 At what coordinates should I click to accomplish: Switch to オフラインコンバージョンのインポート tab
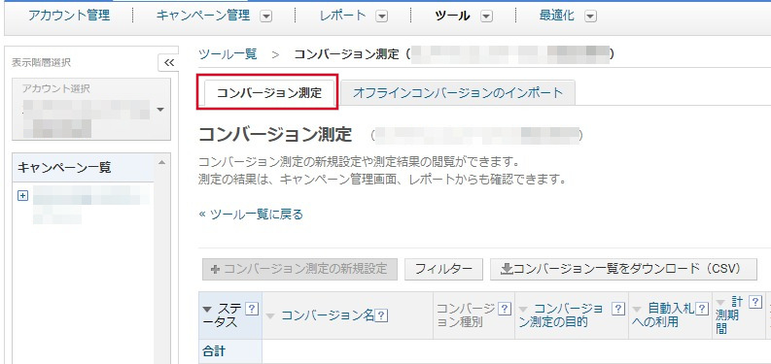click(457, 92)
